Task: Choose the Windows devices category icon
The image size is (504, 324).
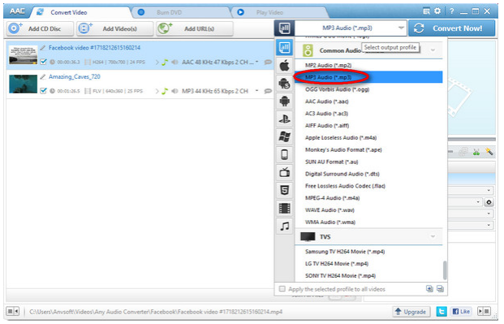Action: 285,136
